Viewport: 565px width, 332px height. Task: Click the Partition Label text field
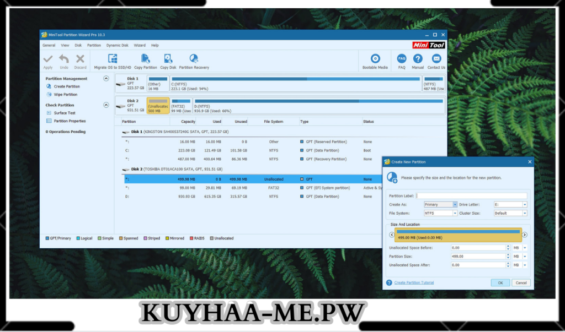[x=472, y=196]
